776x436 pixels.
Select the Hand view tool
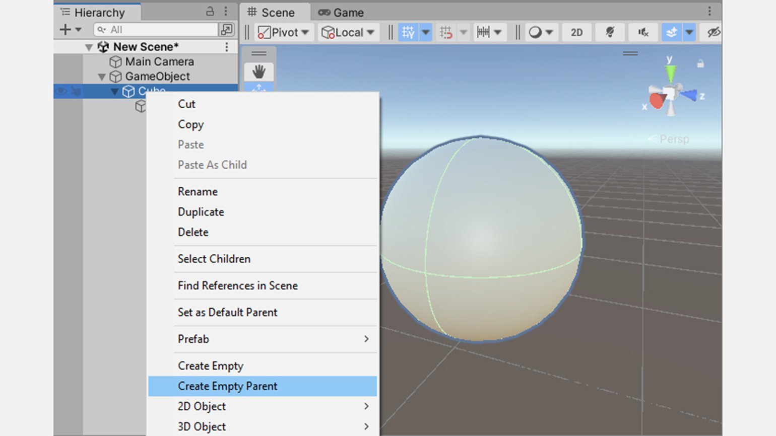(x=258, y=71)
